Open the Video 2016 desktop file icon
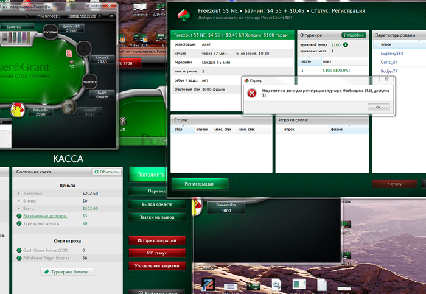The height and width of the screenshot is (294, 426). tap(139, 40)
